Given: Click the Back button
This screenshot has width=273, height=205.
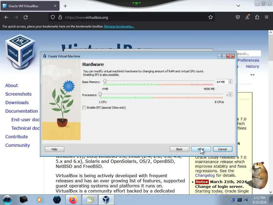Looking at the screenshot, I should tap(179, 149).
